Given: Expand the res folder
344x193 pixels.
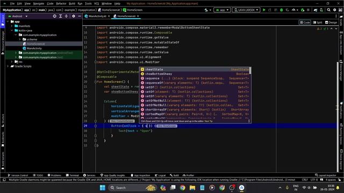Looking at the screenshot, I should click(12, 62).
